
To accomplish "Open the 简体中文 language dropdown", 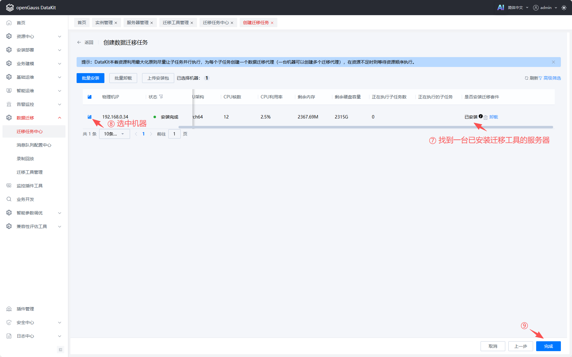I will (518, 8).
